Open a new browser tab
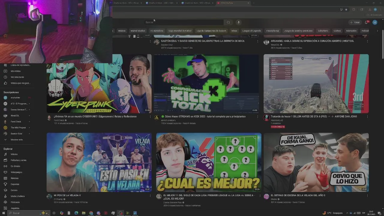Screen dimensions: 384x216 point(254,3)
